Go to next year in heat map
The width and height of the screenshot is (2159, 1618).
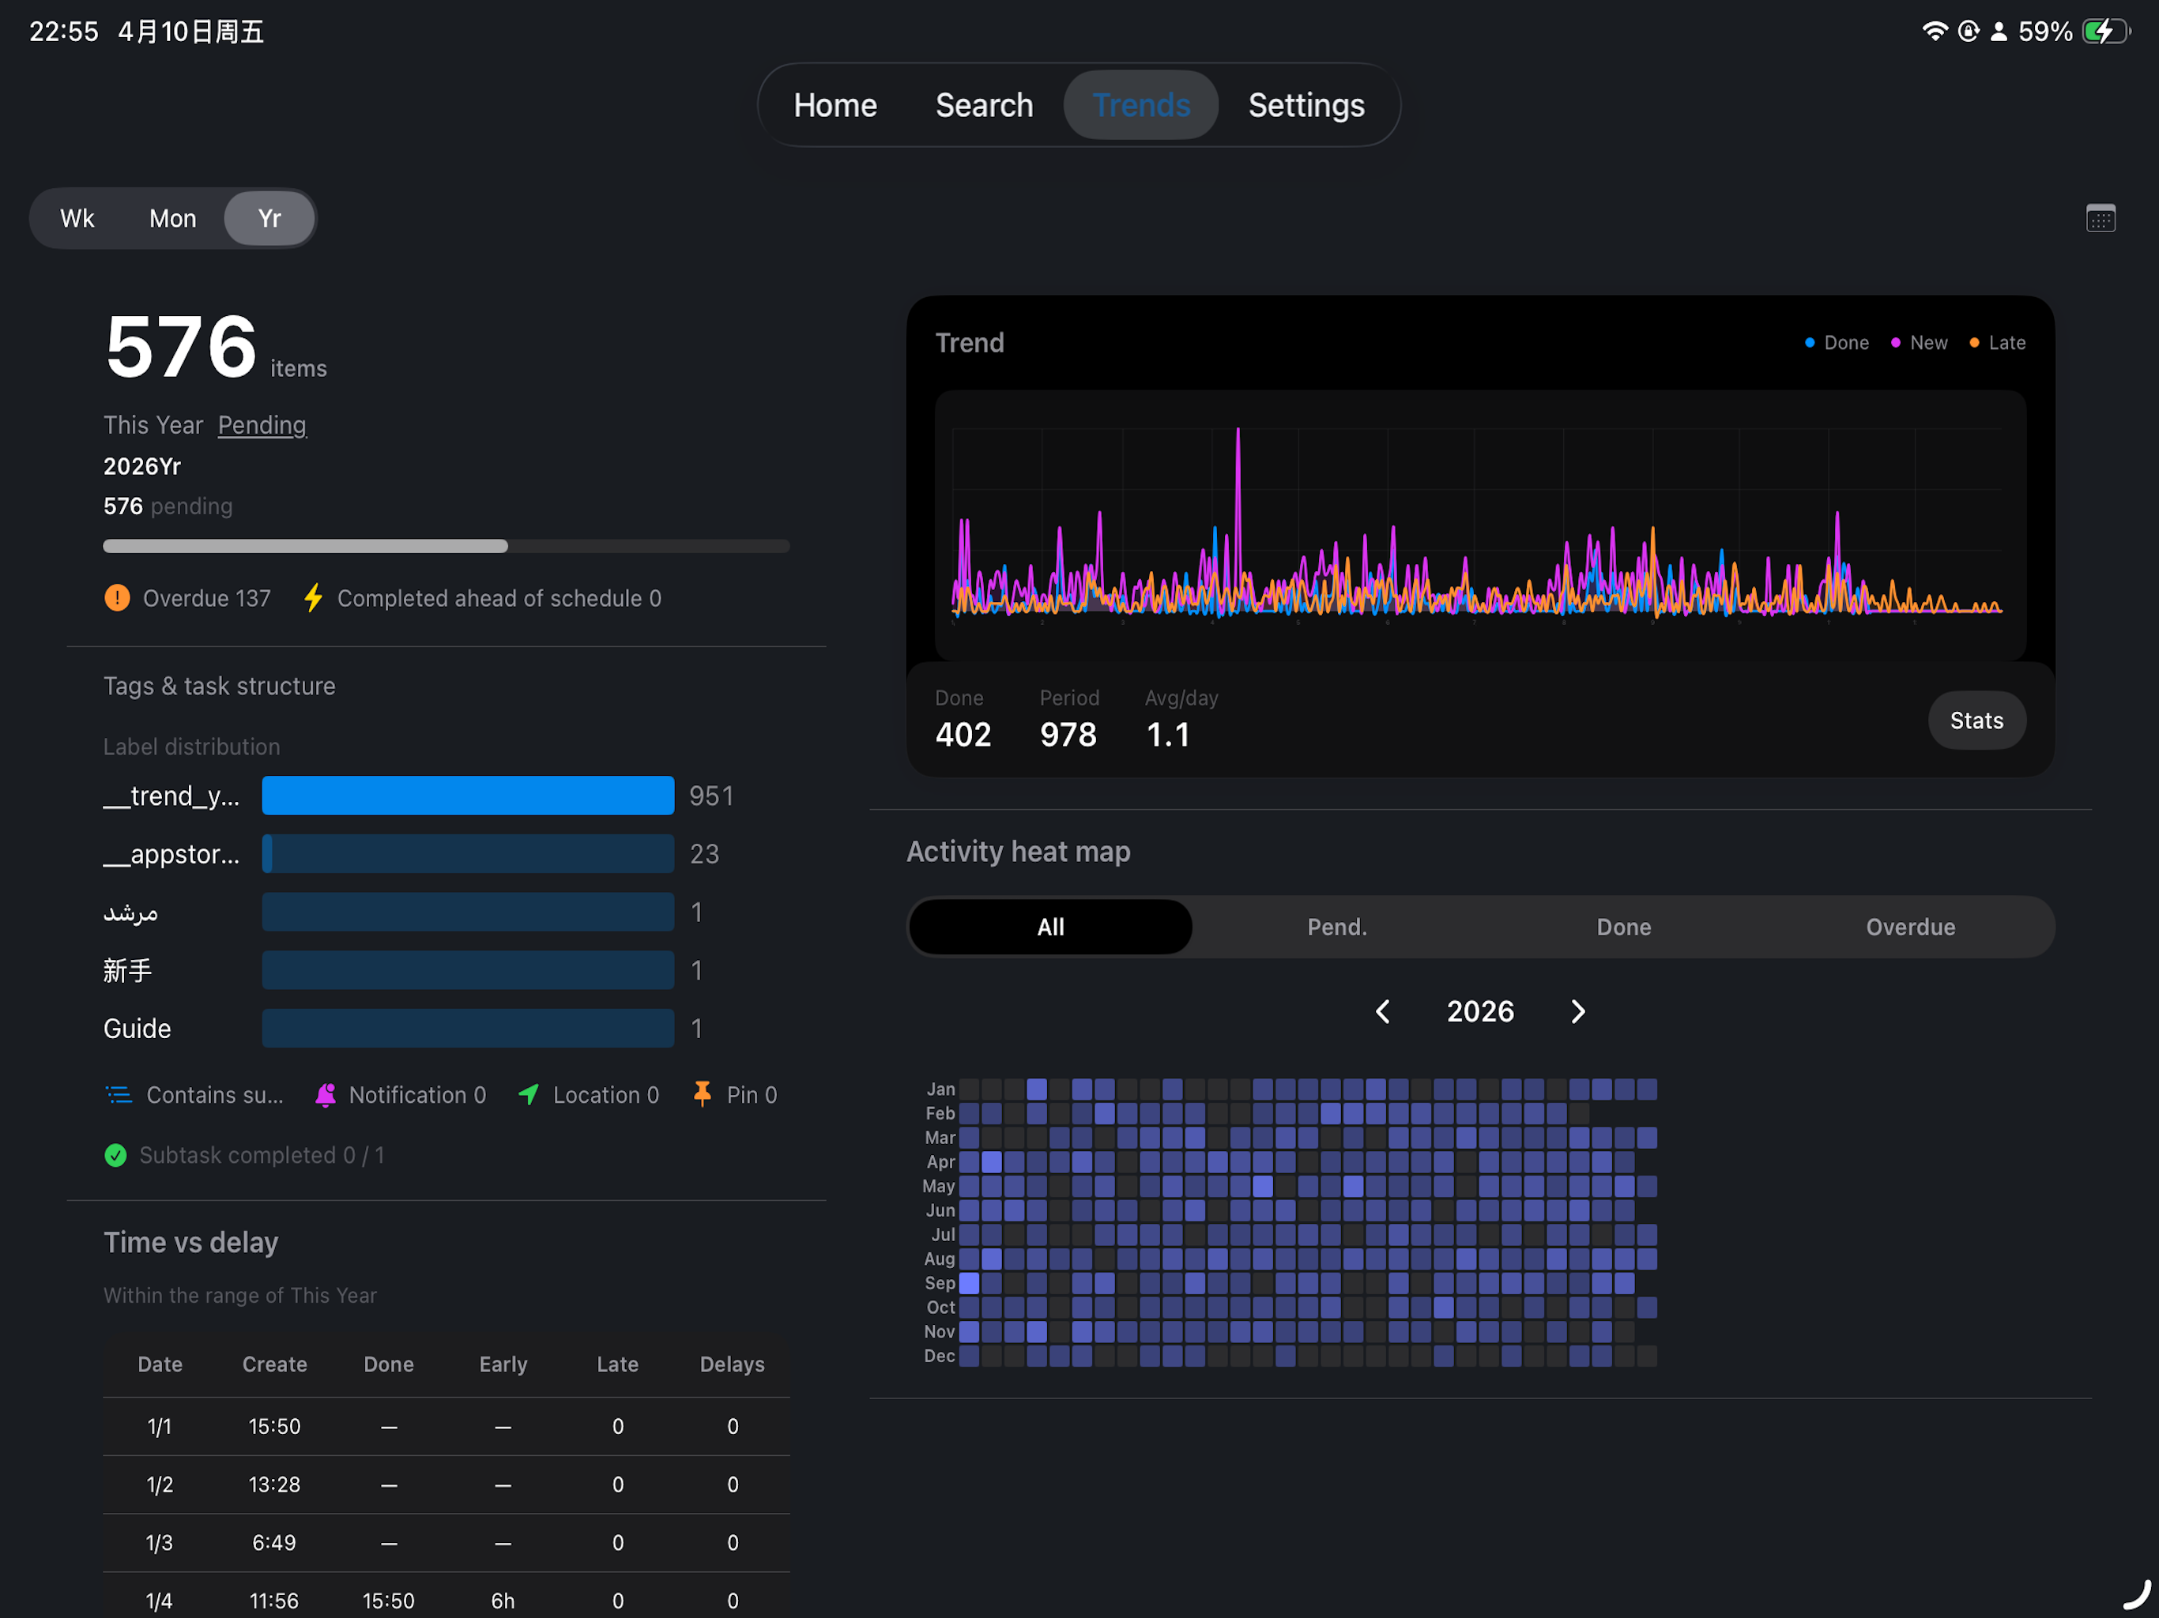click(x=1577, y=1011)
